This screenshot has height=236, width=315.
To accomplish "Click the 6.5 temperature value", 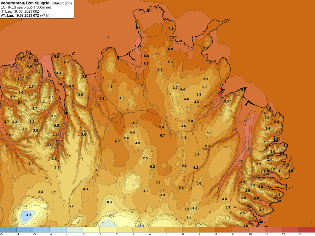I will tap(170, 49).
